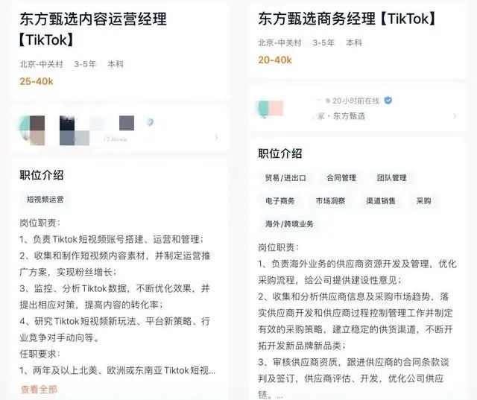Select the 短视频运营 tag
This screenshot has width=477, height=400.
[45, 200]
